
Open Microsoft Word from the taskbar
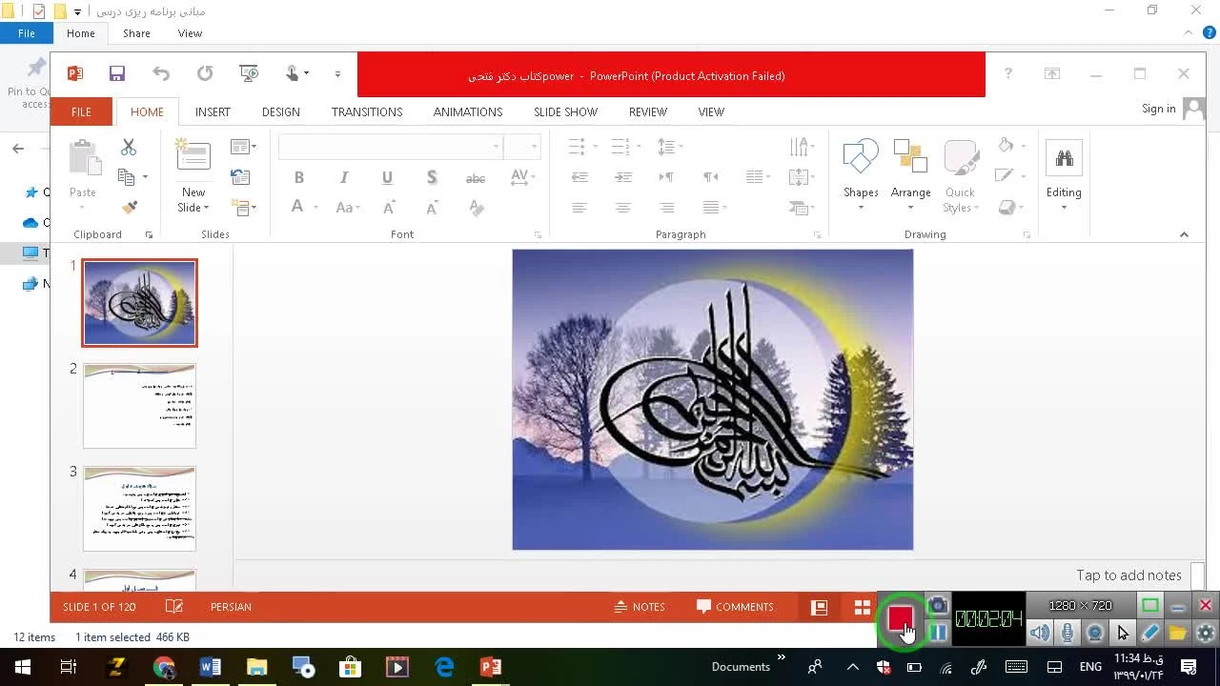[x=211, y=667]
